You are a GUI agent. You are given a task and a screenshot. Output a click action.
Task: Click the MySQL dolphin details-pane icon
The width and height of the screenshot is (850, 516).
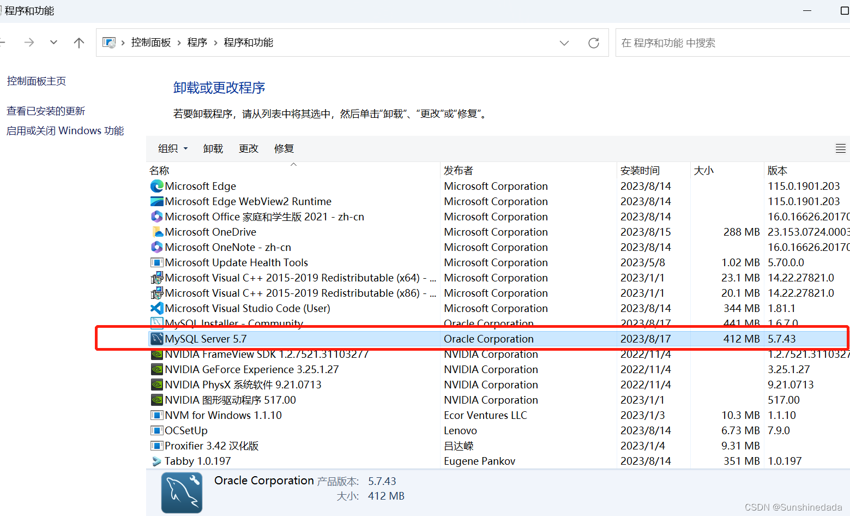coord(182,493)
